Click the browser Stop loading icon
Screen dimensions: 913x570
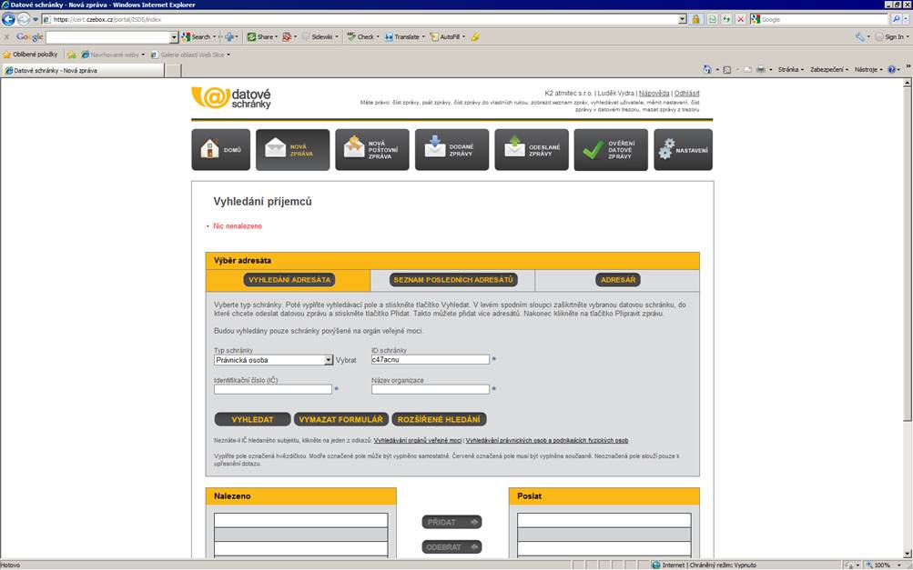pyautogui.click(x=740, y=19)
